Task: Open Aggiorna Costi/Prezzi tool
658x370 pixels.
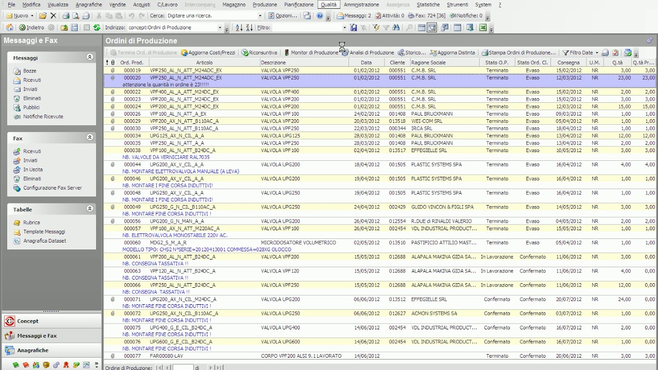Action: (x=208, y=52)
